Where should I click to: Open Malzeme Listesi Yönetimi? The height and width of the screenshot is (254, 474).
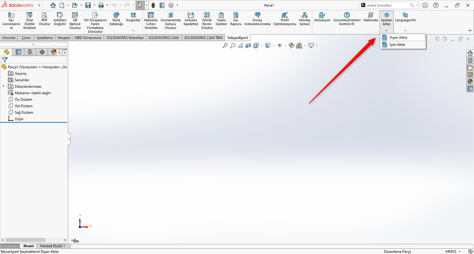tap(151, 21)
